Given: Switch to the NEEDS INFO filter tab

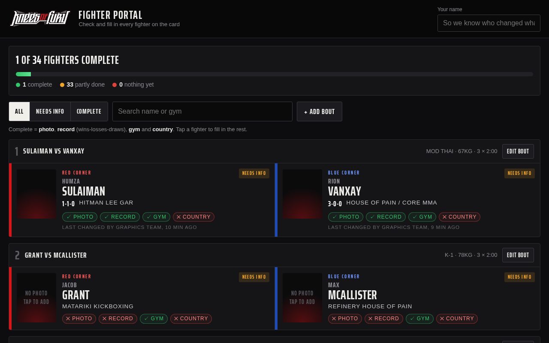Looking at the screenshot, I should [x=50, y=111].
